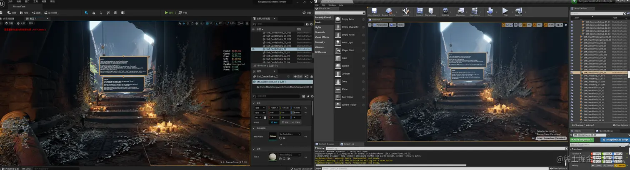Click the green run (运行) button in UE5
Screen dimensions: 630x170
click(x=169, y=13)
